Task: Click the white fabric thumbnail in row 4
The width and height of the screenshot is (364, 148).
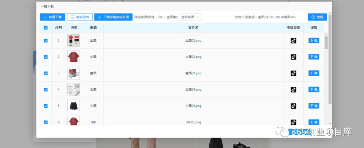Action: coord(73,89)
